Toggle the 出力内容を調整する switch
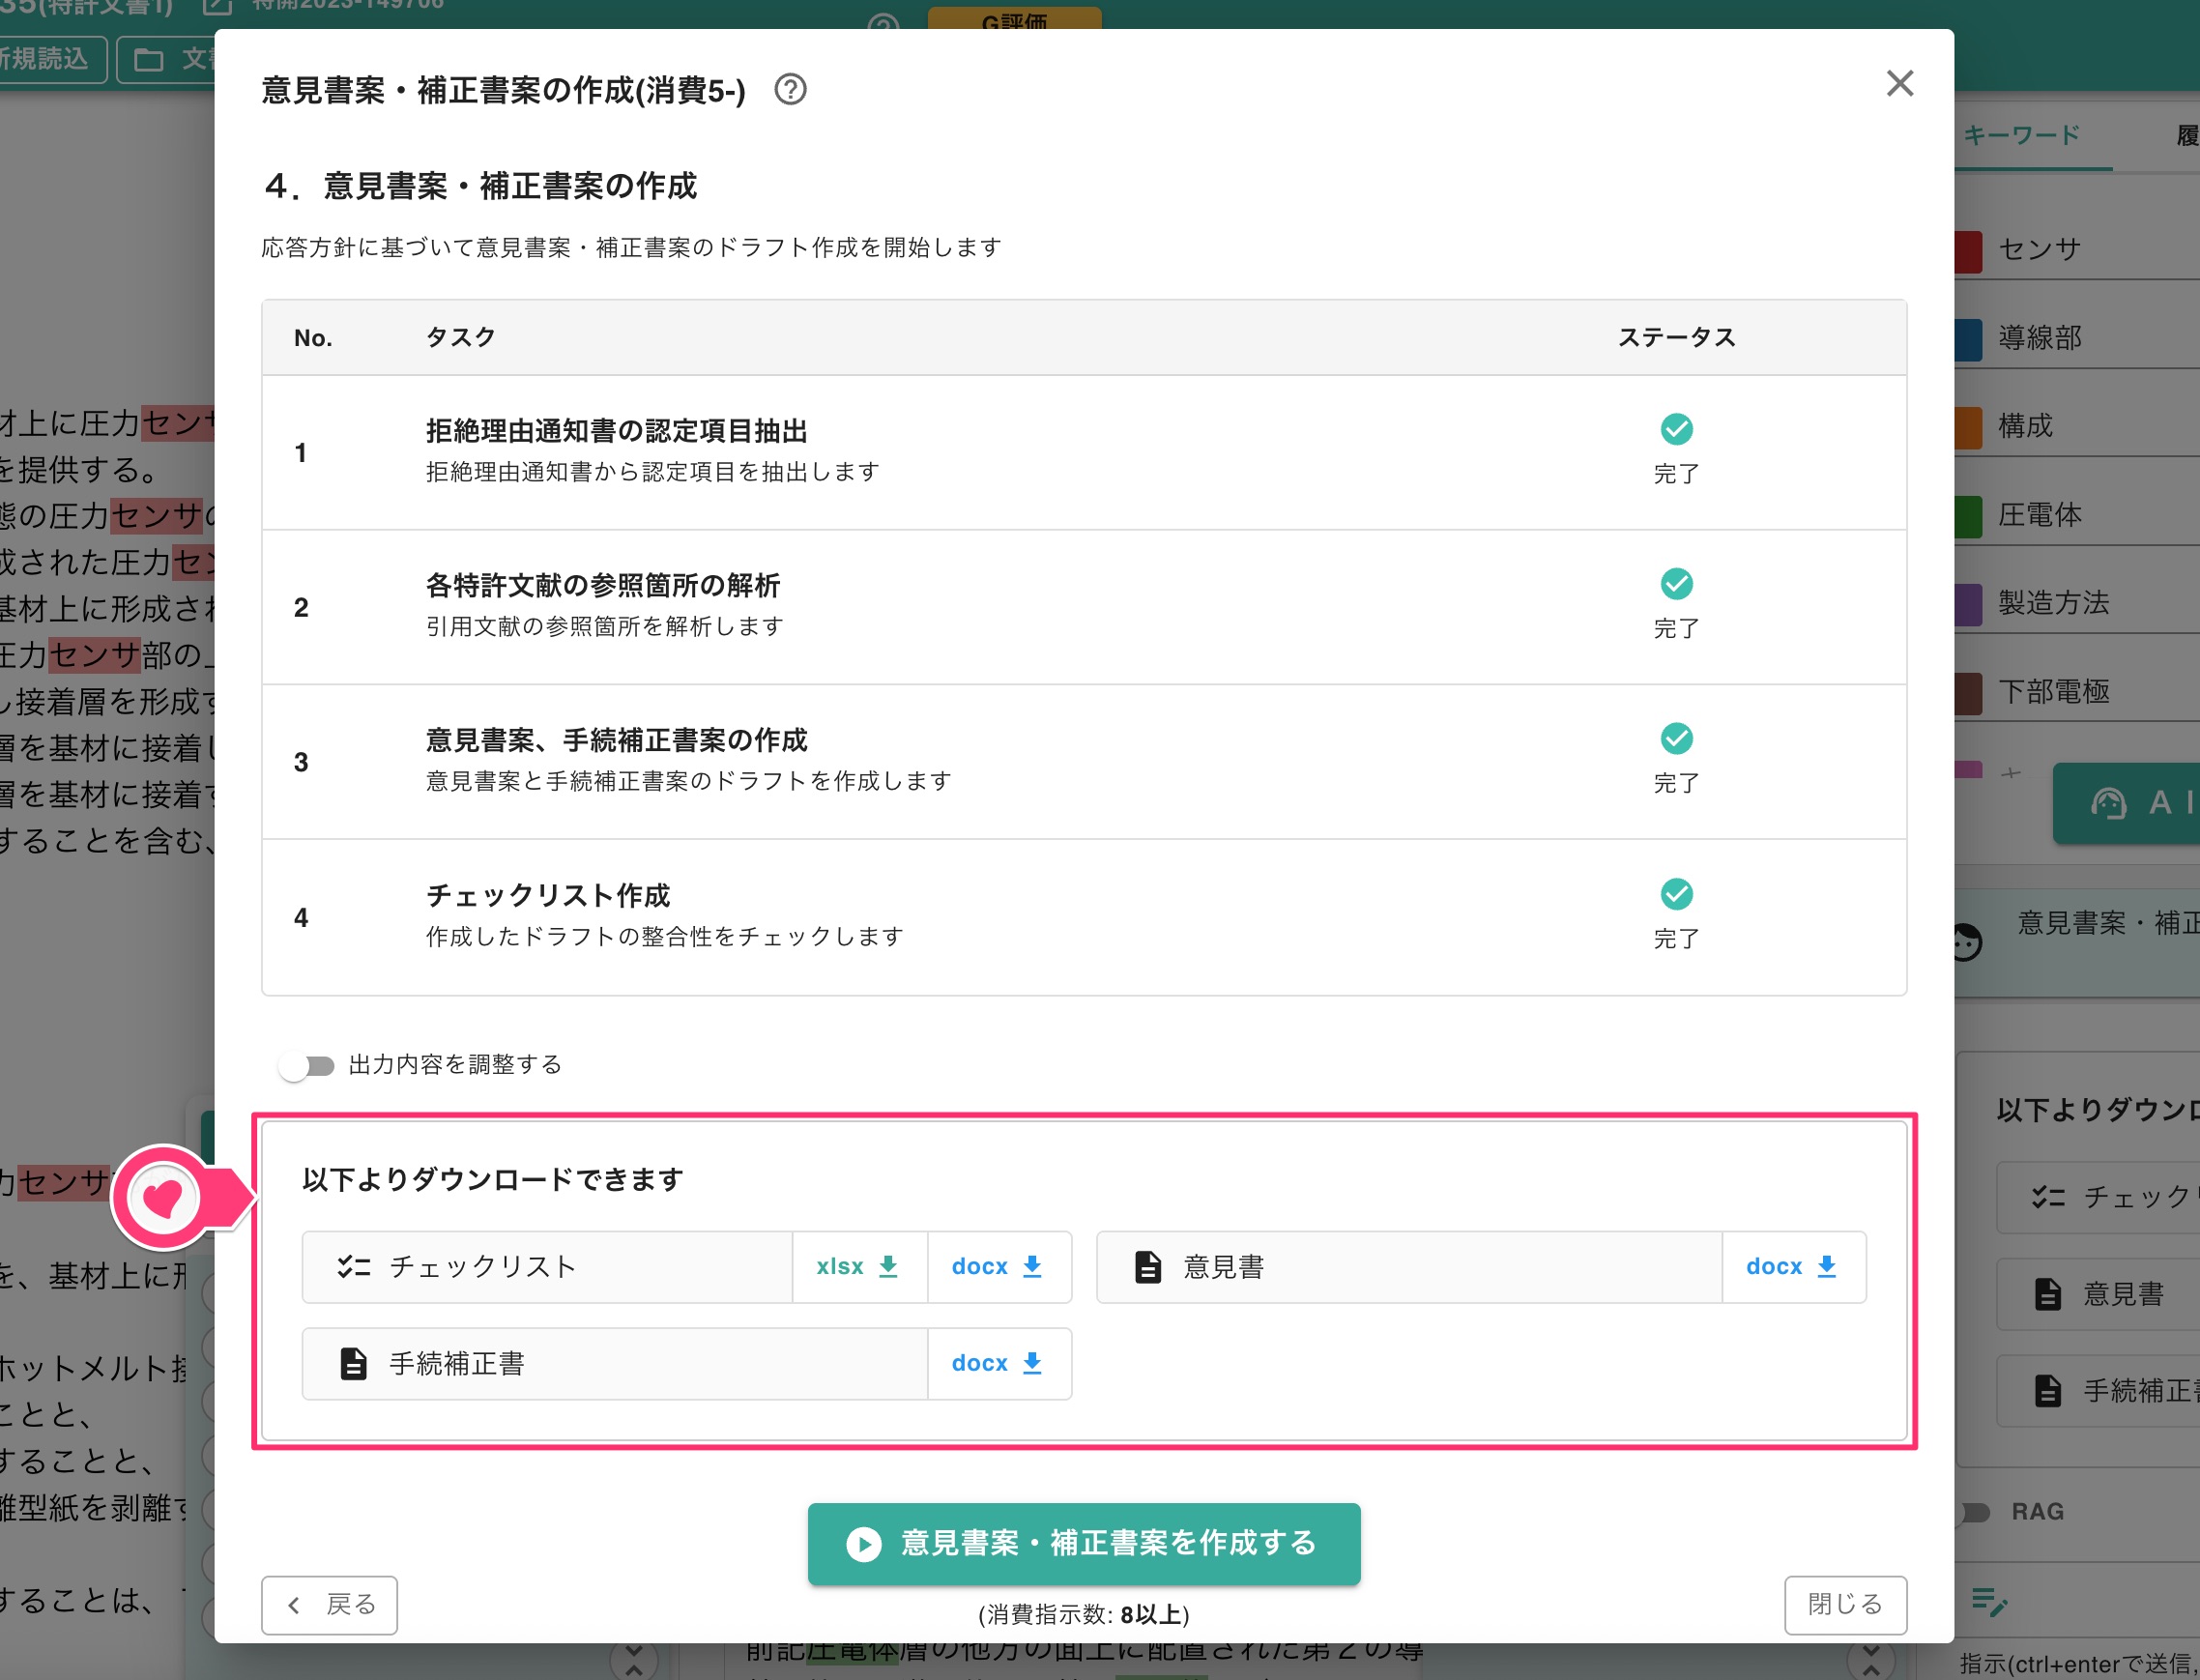 [x=307, y=1066]
